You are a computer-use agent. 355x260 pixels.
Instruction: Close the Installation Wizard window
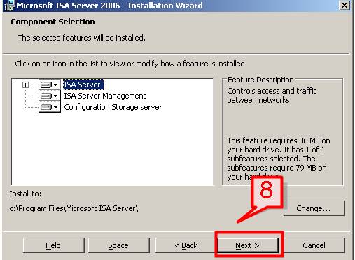[344, 5]
